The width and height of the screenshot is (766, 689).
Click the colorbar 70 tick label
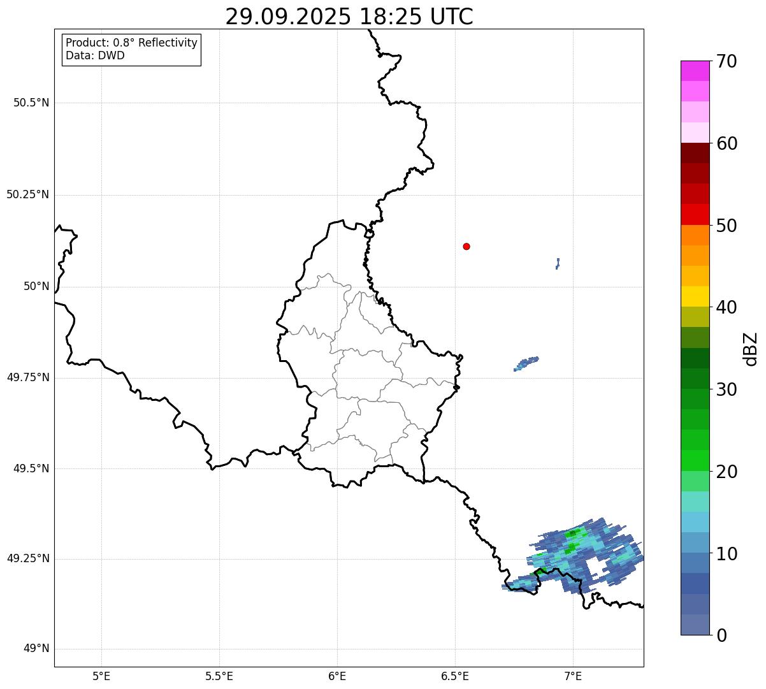(x=726, y=61)
